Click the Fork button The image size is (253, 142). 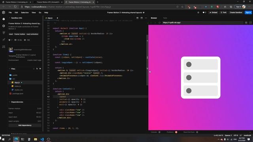[223, 13]
